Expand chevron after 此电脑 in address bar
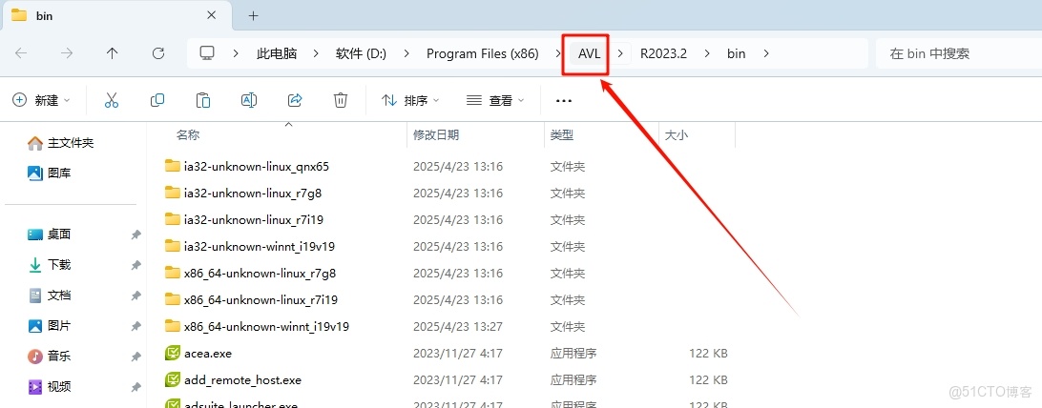 (x=316, y=53)
